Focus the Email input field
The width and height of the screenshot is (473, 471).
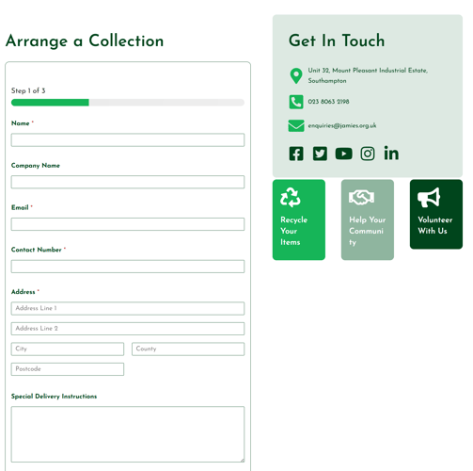point(128,224)
